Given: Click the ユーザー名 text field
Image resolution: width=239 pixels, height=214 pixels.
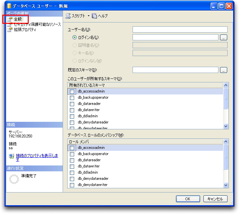Looking at the screenshot, I should click(x=180, y=30).
